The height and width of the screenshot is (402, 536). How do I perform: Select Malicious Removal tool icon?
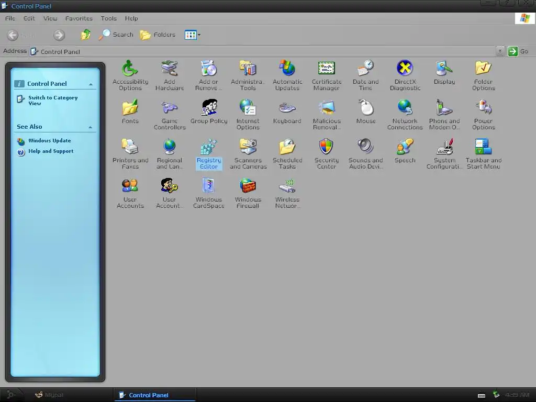tap(327, 115)
